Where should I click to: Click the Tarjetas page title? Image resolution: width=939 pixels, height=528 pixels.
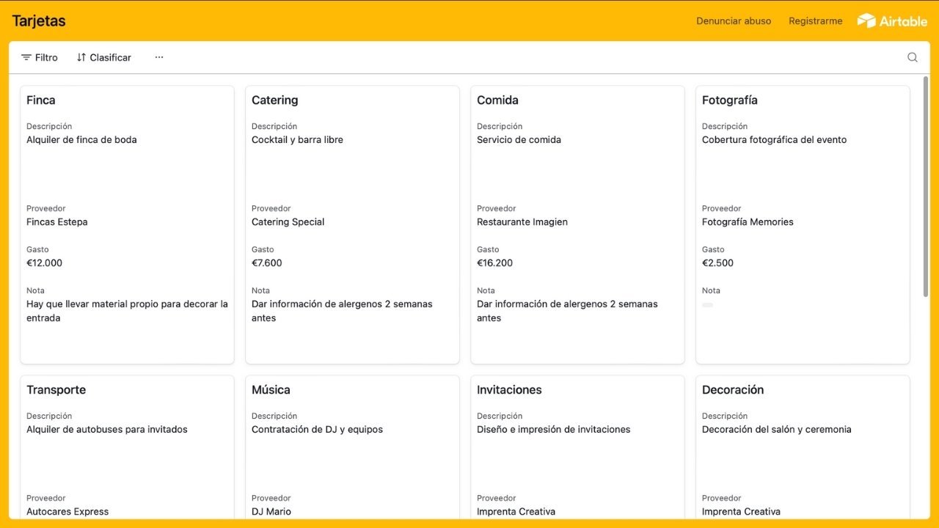coord(39,21)
